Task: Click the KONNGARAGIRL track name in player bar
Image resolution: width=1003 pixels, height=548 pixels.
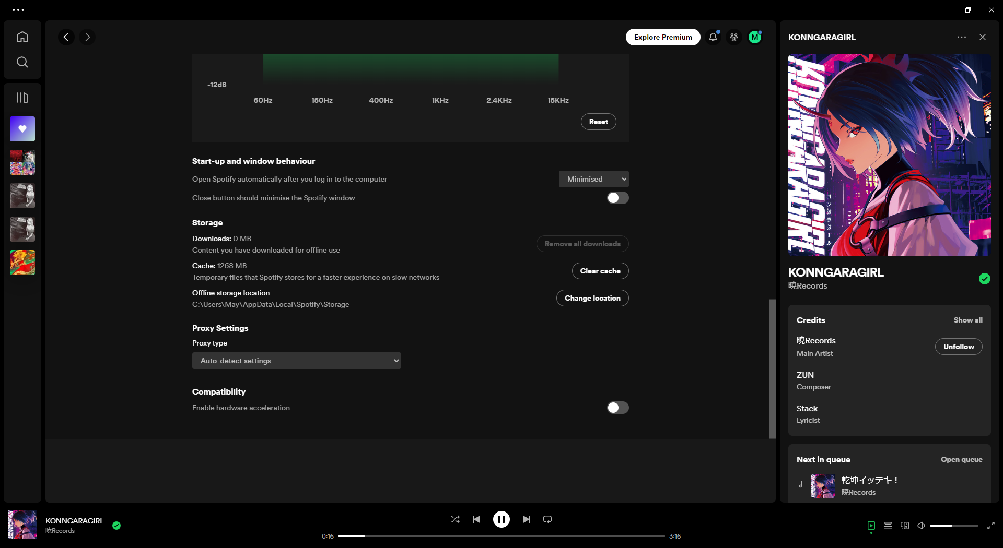Action: [x=75, y=521]
